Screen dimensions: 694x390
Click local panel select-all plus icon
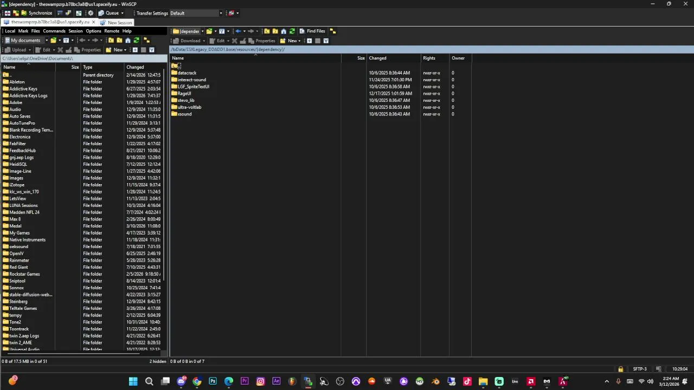135,50
